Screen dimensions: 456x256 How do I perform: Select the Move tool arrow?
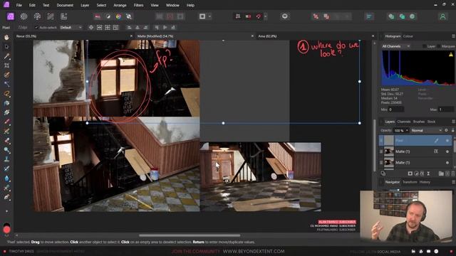pyautogui.click(x=6, y=47)
